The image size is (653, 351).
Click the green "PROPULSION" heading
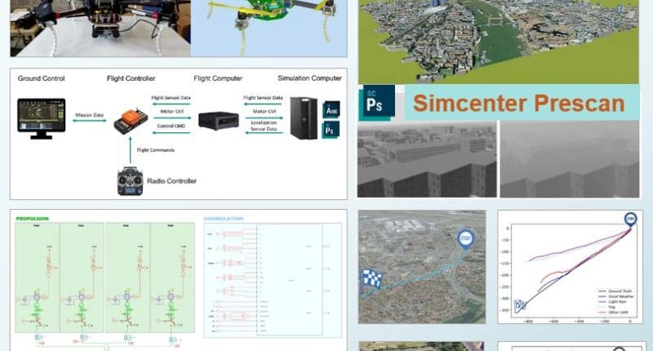coord(32,219)
